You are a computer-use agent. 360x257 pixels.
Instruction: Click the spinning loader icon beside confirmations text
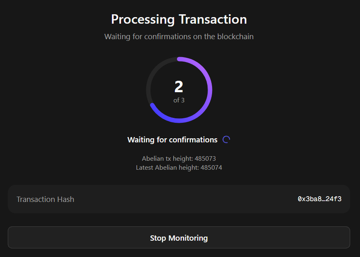(226, 140)
